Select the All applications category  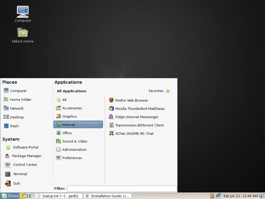click(x=78, y=100)
